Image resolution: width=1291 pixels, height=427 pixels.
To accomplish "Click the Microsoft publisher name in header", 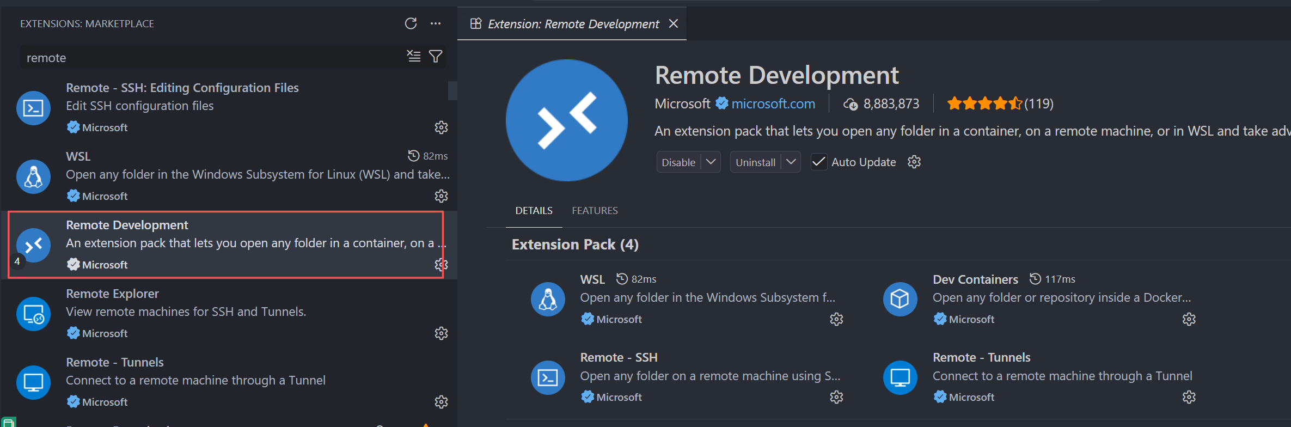I will coord(683,103).
